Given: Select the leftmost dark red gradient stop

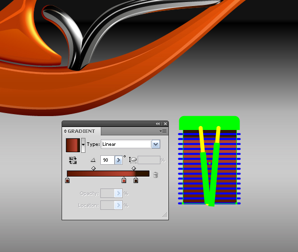Looking at the screenshot, I should (x=67, y=180).
